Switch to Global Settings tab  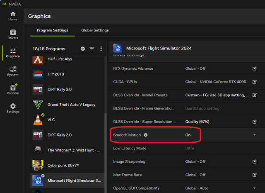tap(95, 30)
